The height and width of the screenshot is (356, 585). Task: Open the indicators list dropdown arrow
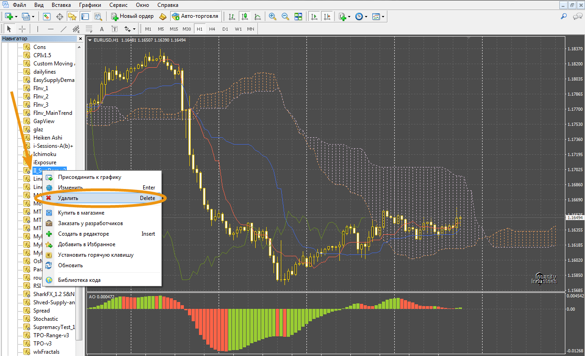[x=349, y=16]
